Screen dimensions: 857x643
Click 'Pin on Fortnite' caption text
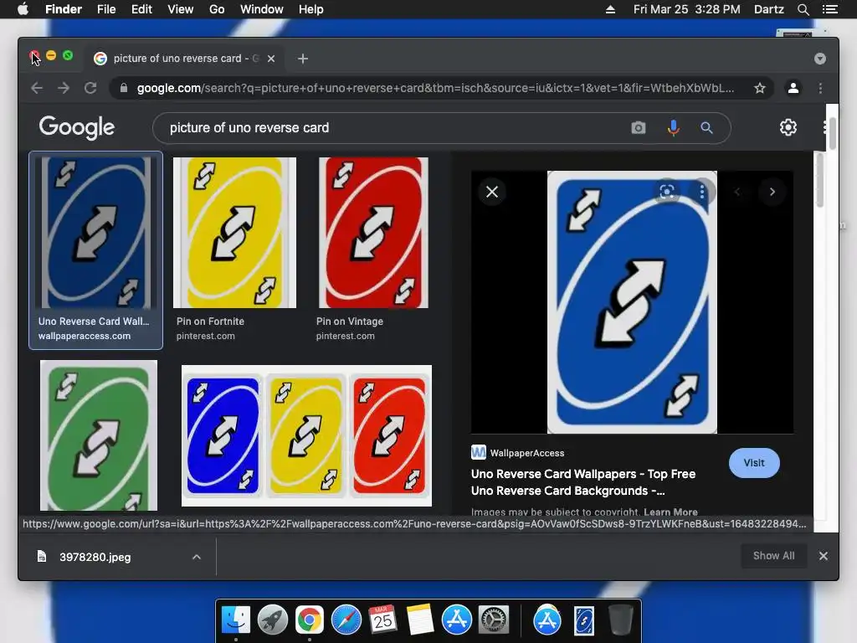pos(210,321)
